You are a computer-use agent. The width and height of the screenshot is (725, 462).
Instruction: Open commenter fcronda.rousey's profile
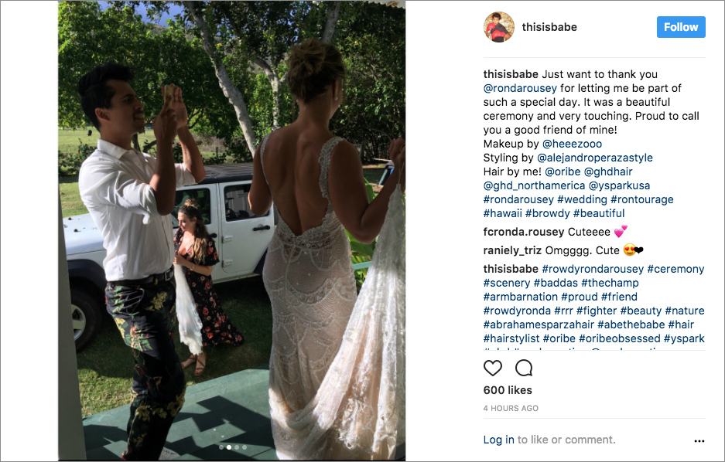[523, 232]
